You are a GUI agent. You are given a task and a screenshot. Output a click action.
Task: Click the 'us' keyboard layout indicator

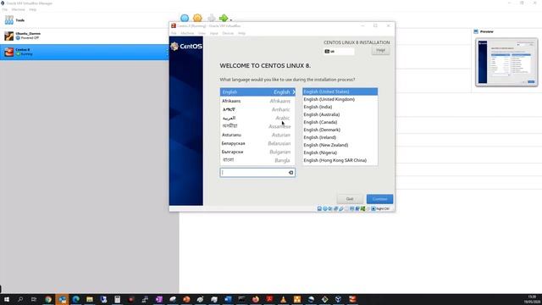(x=339, y=51)
